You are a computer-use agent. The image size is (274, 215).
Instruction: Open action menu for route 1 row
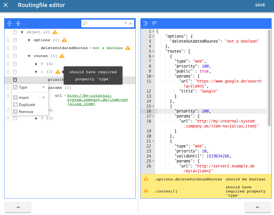tap(15, 72)
